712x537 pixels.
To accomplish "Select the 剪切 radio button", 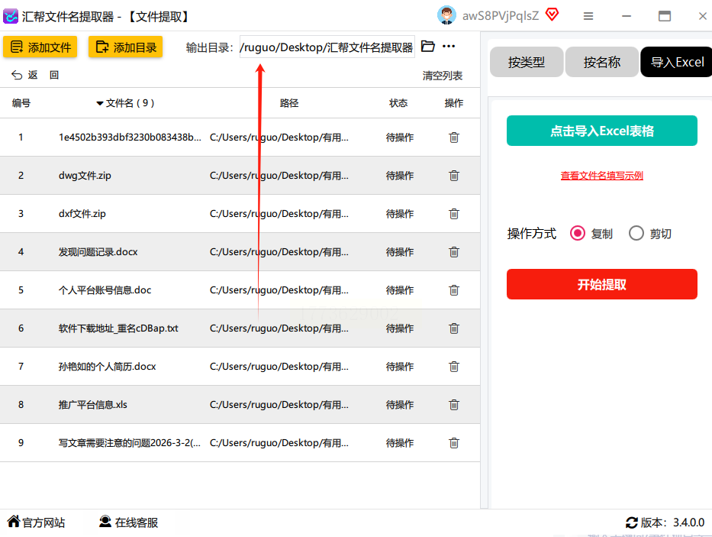I will click(x=636, y=234).
